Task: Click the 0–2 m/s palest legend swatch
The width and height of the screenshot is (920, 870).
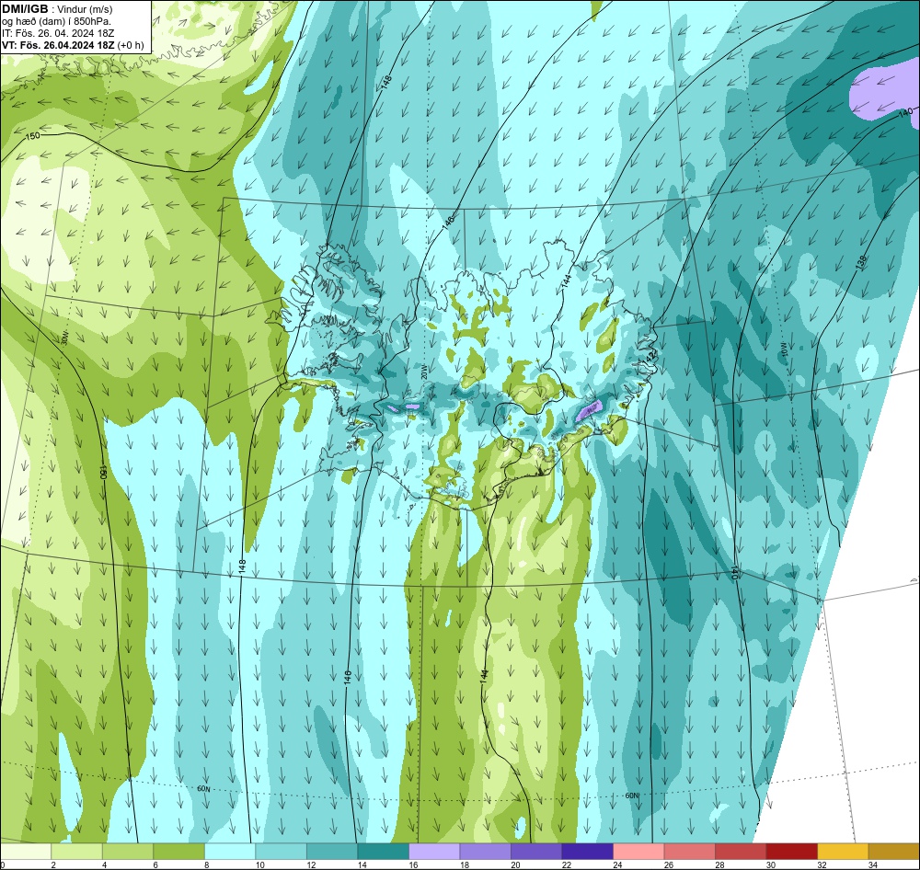Action: coord(26,852)
